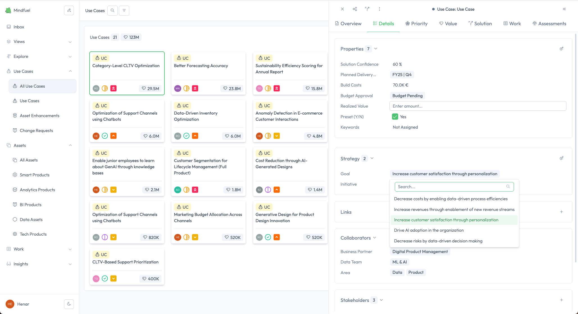
Task: Collapse the Use Cases sidebar section
Action: pos(70,71)
